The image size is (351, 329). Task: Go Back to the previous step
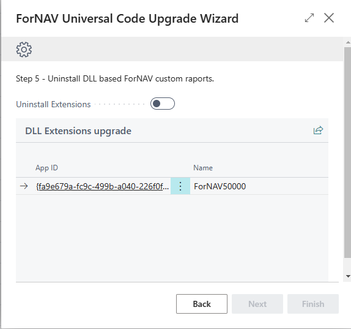point(202,304)
